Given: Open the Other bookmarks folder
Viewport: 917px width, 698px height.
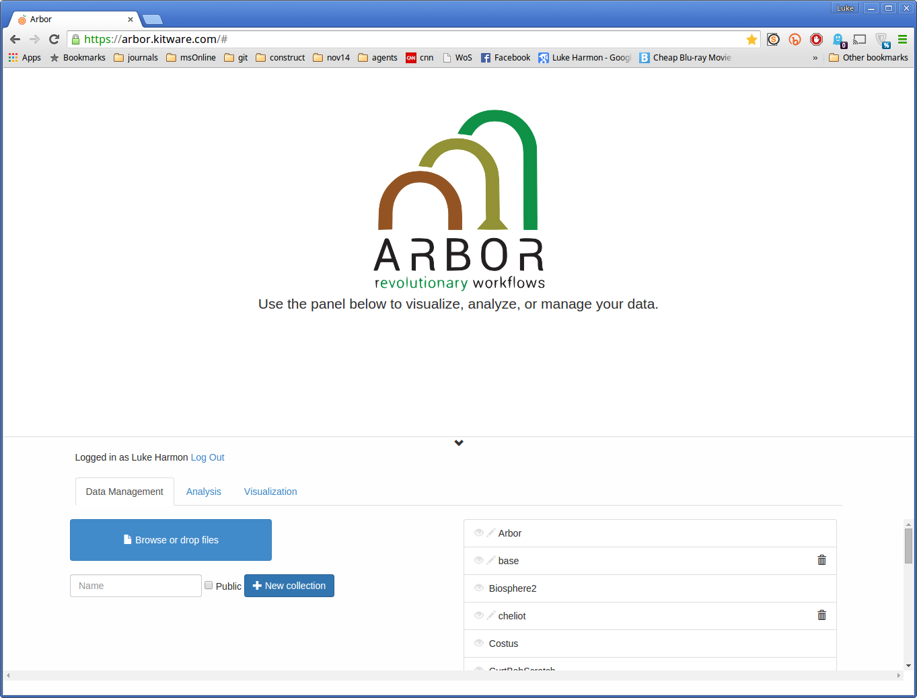Looking at the screenshot, I should [x=869, y=58].
